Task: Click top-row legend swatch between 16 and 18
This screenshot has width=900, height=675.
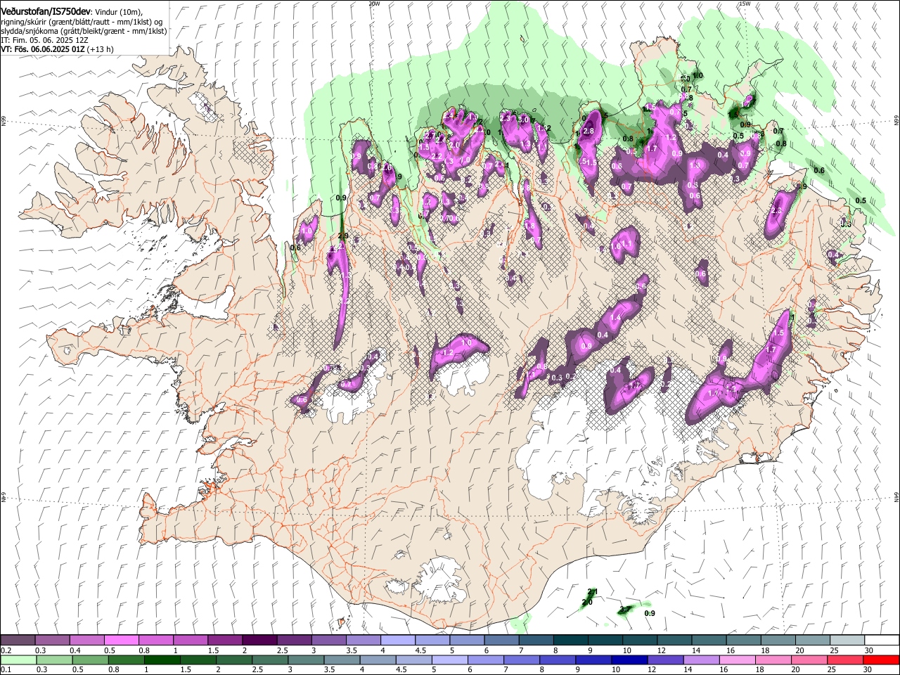Action: click(x=742, y=641)
